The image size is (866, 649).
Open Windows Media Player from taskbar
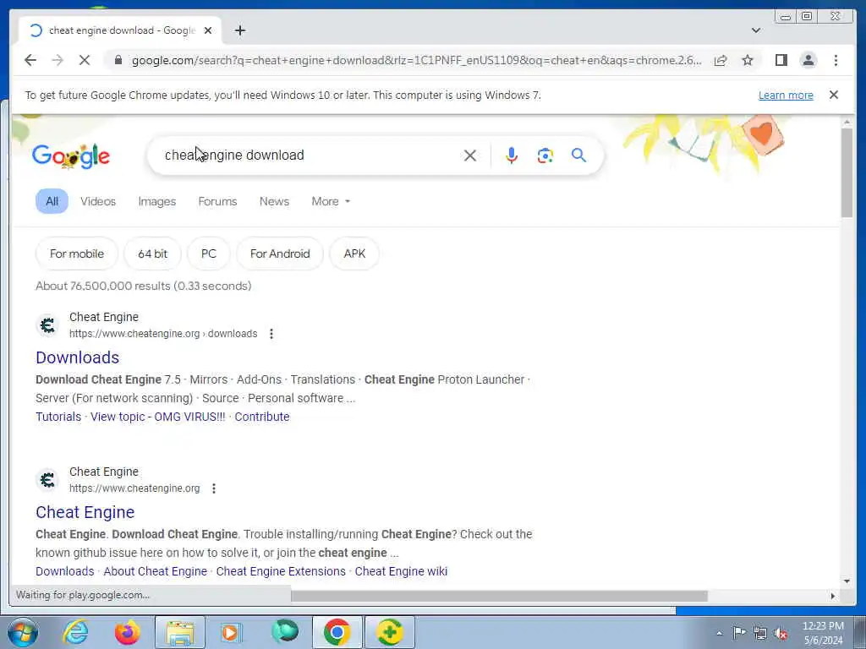(232, 632)
